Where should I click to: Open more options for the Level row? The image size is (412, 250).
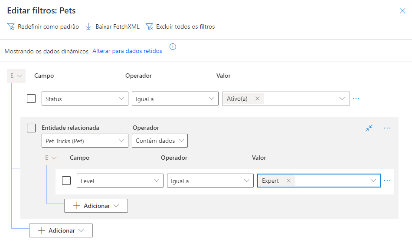pos(387,181)
